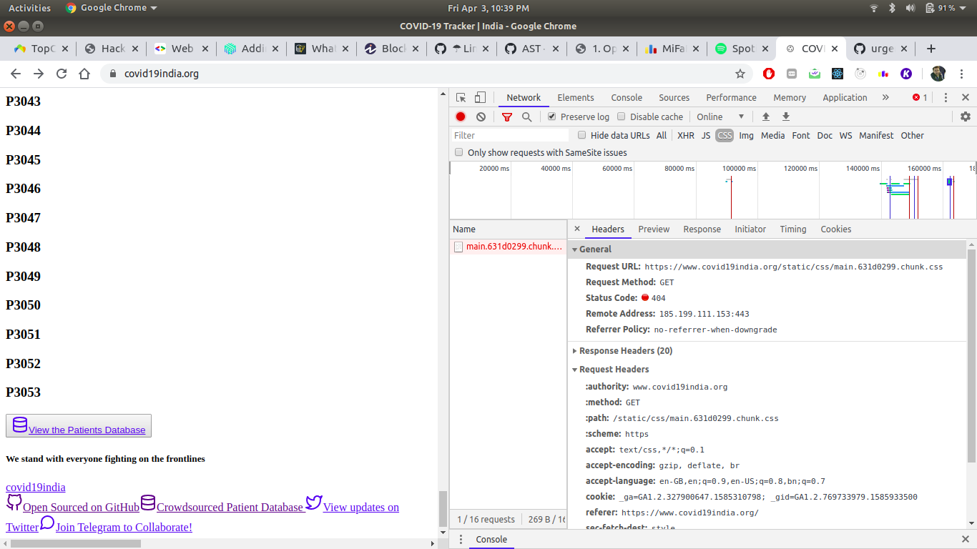Open the Timing tab of the request

(x=793, y=229)
